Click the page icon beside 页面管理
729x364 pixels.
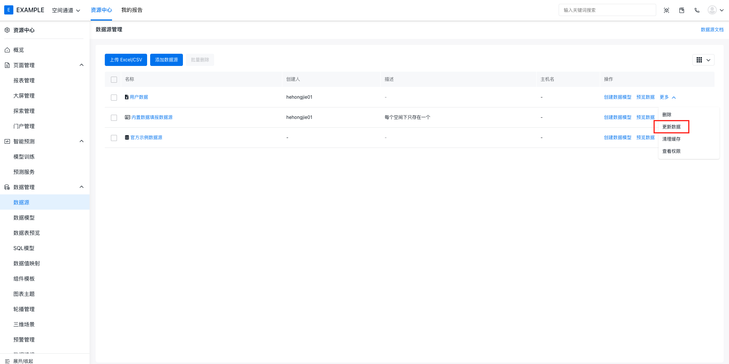[7, 65]
